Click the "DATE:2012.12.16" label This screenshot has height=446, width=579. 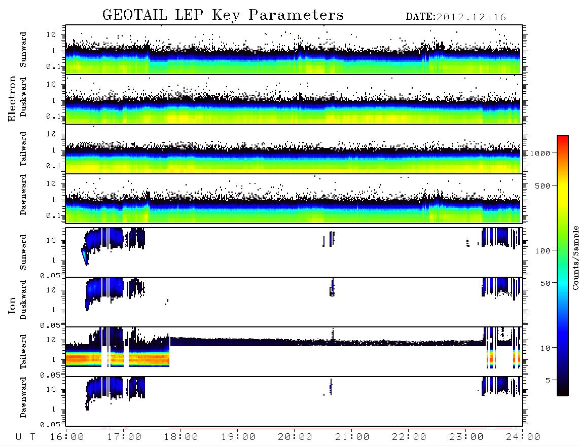[x=456, y=17]
